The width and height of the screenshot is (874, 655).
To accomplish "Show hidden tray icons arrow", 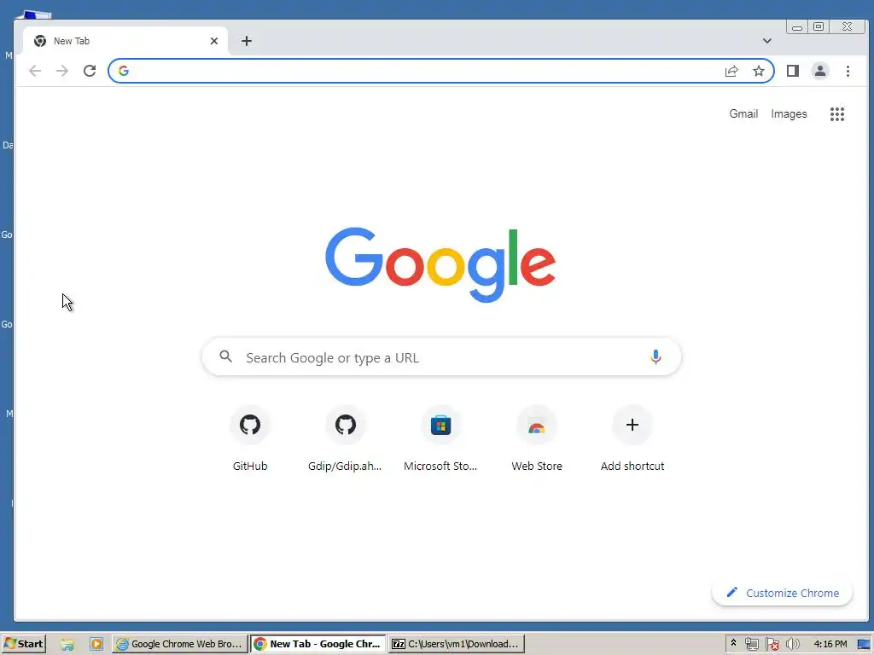I will (733, 644).
